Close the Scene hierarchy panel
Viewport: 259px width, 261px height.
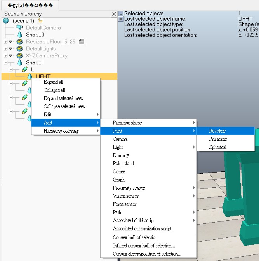coord(114,14)
